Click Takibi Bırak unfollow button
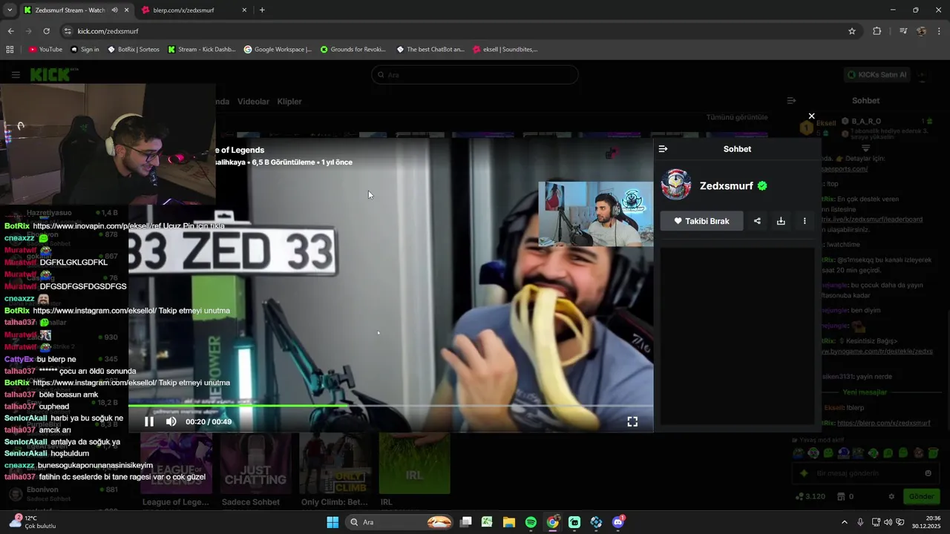The image size is (950, 534). pos(701,221)
